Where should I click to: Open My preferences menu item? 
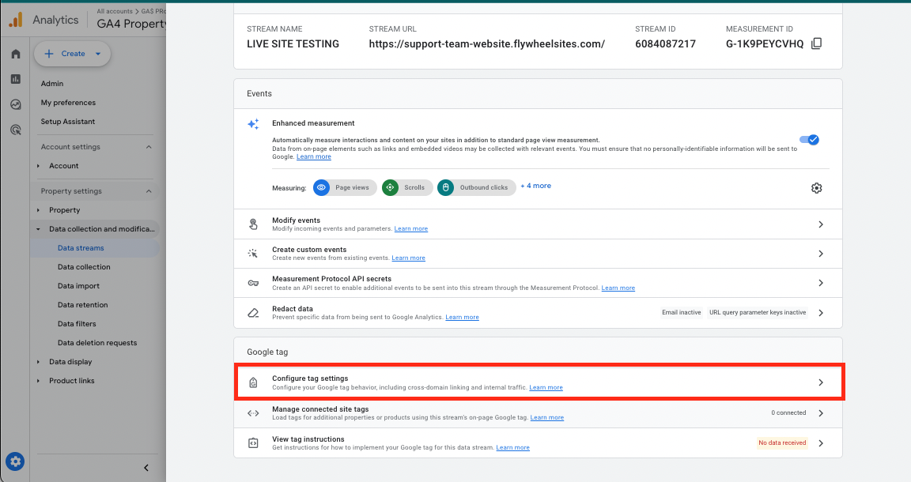[x=68, y=103]
